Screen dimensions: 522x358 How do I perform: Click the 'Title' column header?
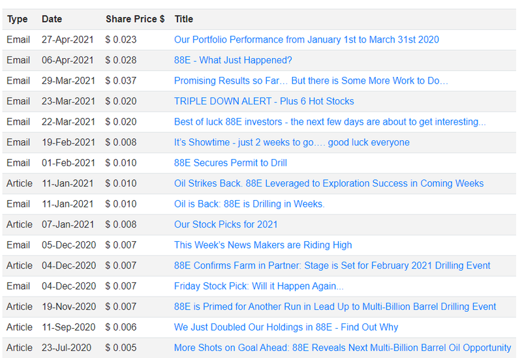184,19
